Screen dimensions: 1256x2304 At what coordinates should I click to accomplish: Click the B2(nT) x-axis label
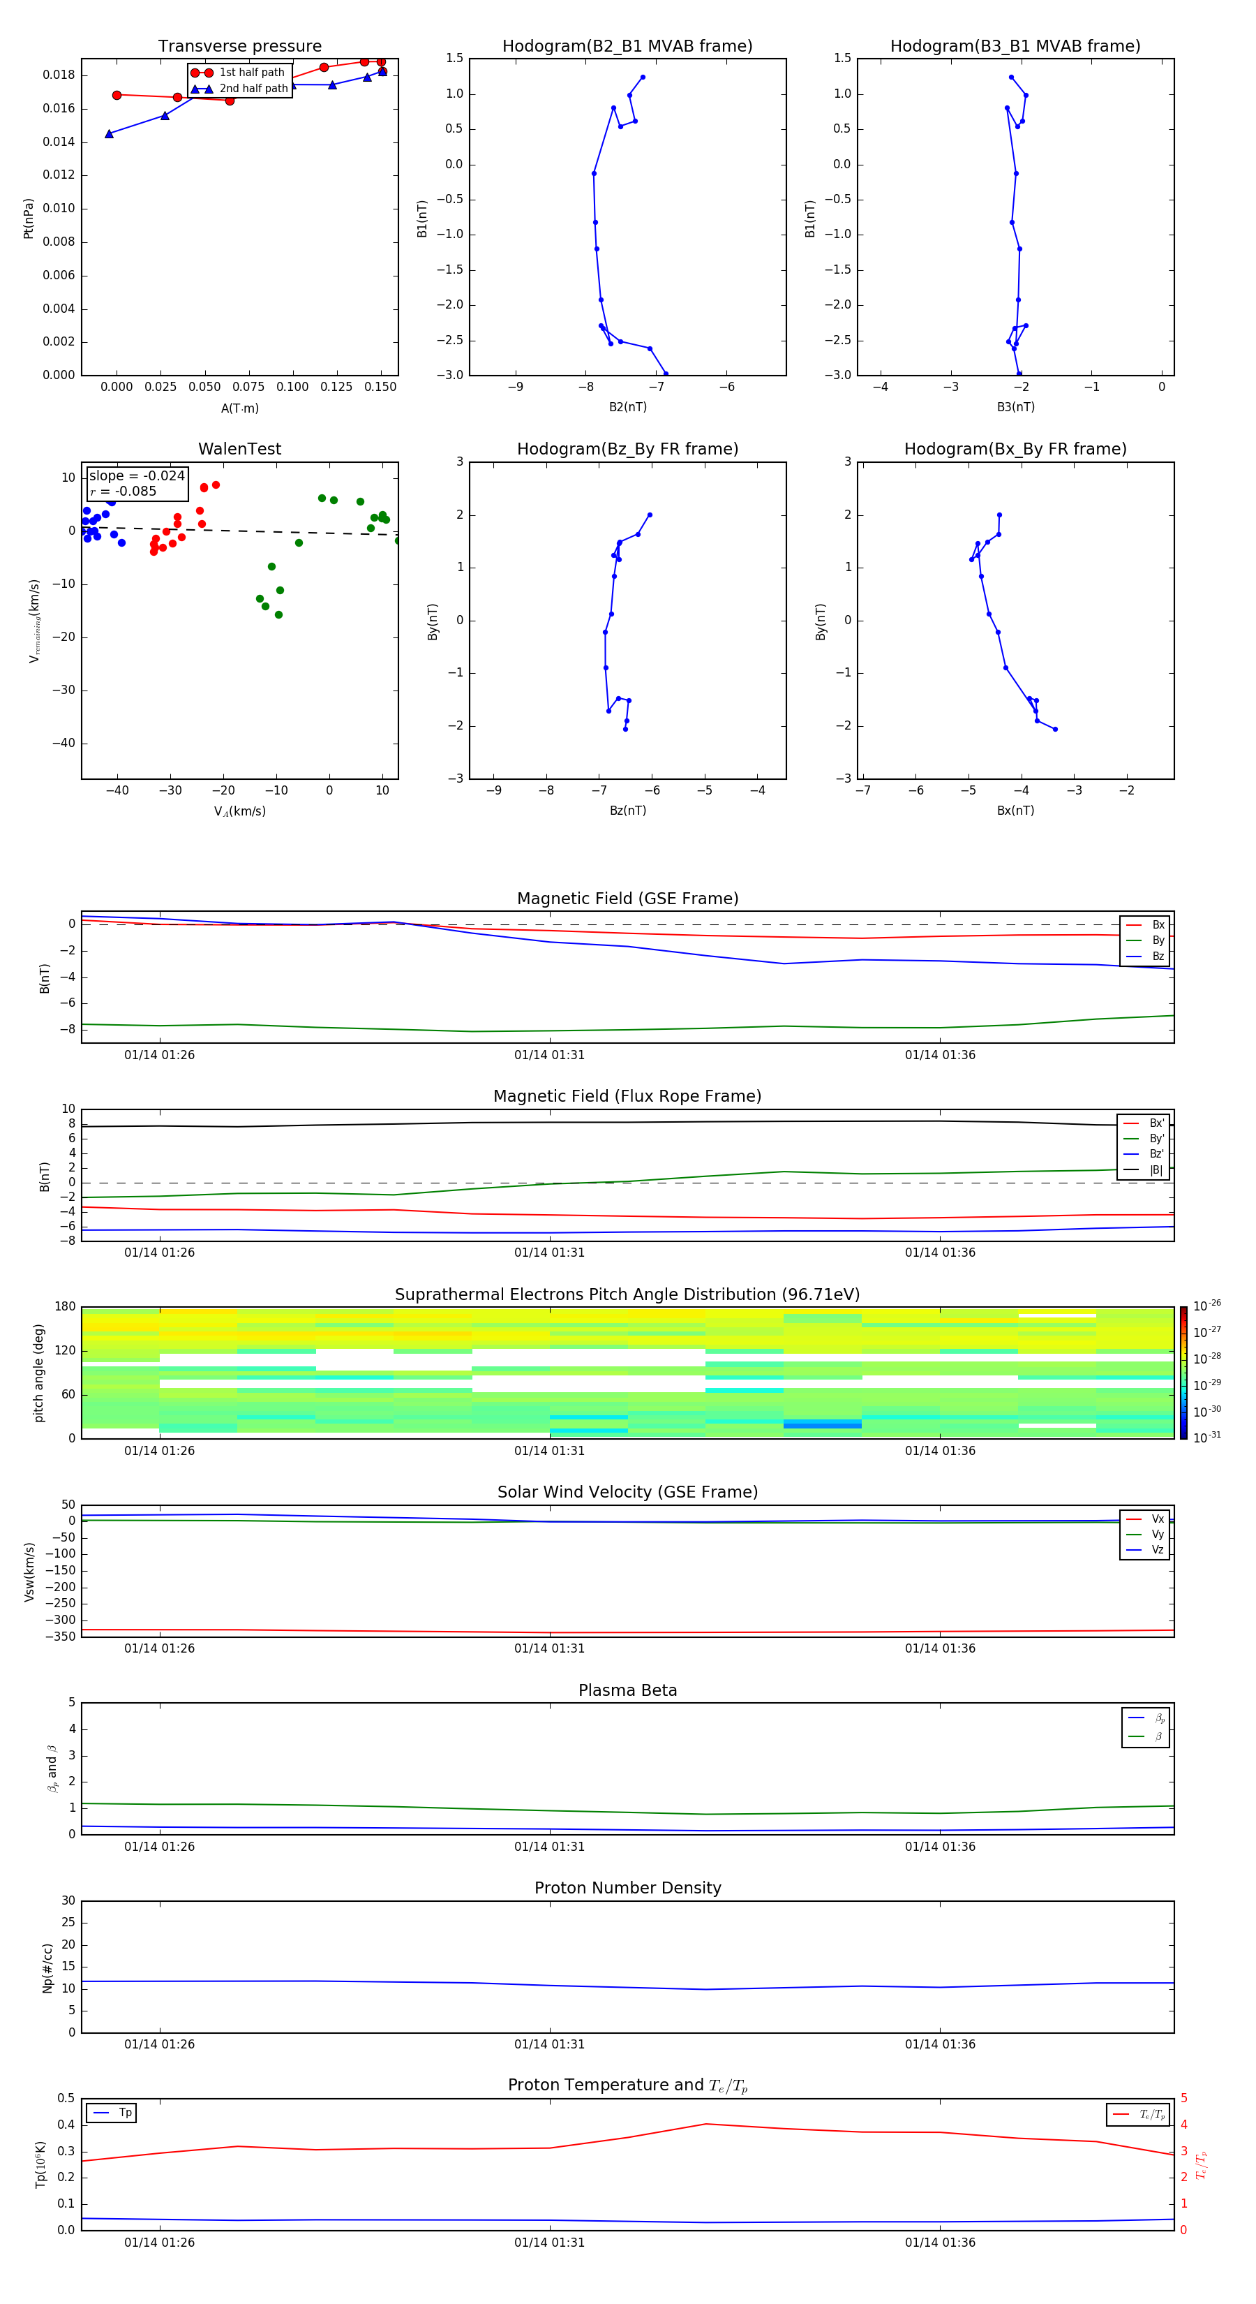tap(627, 407)
